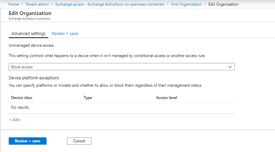Click the Unmanaged device access label
The height and width of the screenshot is (152, 275).
pyautogui.click(x=31, y=45)
